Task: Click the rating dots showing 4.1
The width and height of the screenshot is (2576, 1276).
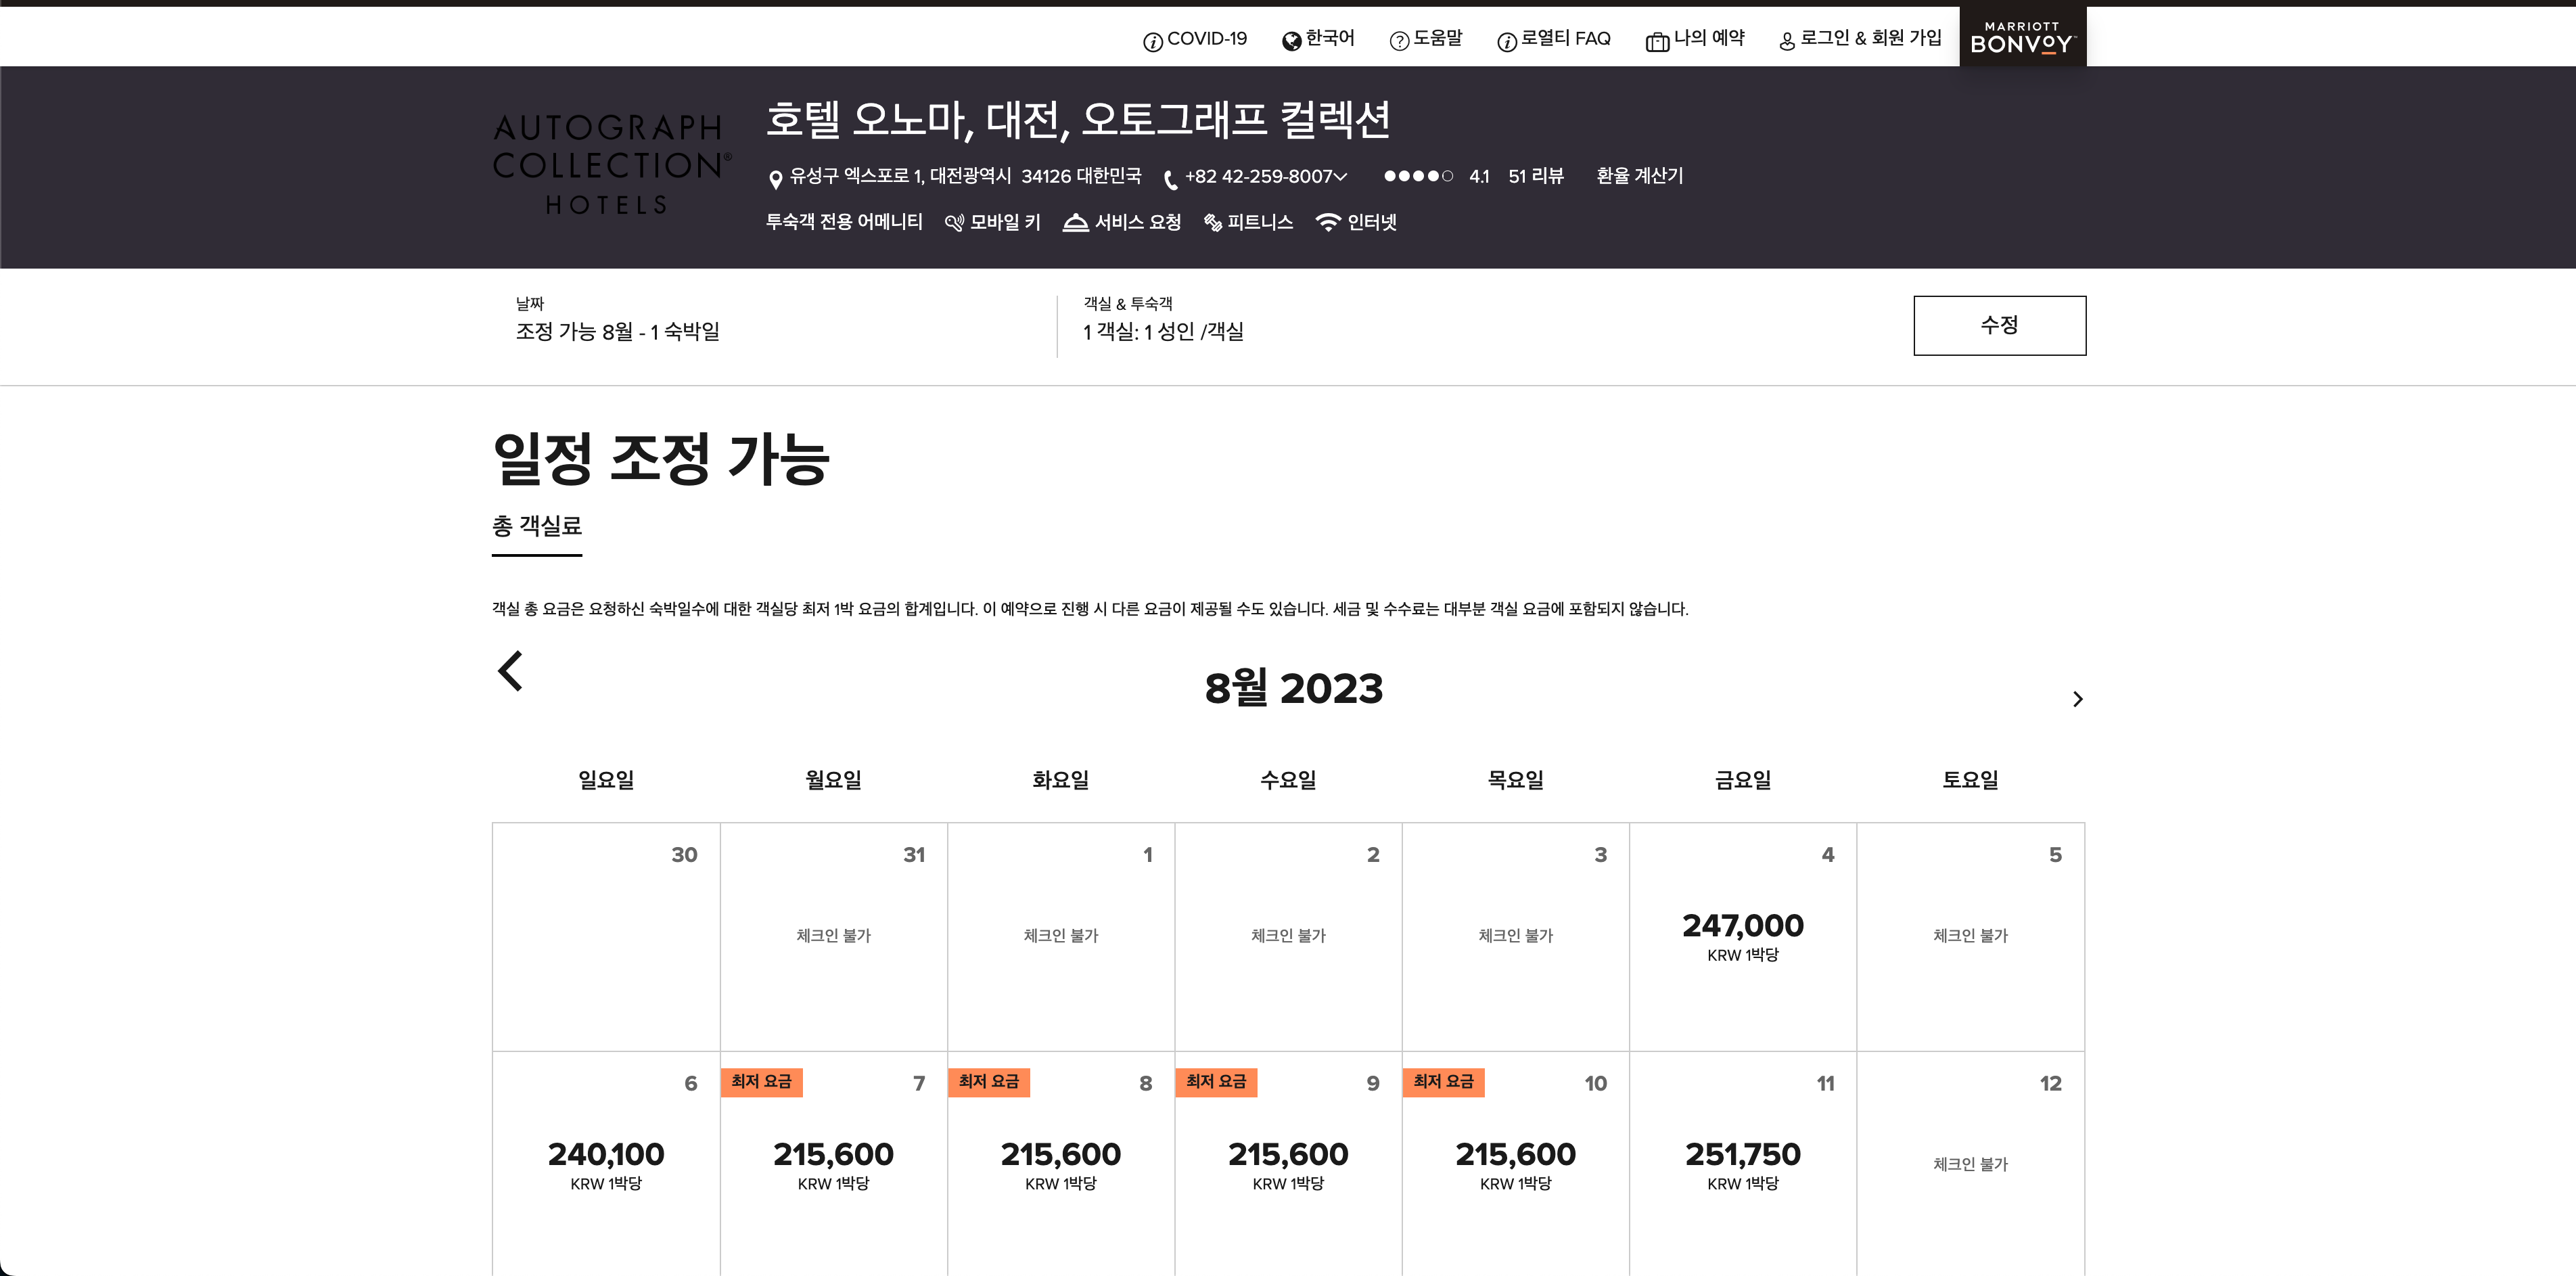Action: [x=1418, y=176]
